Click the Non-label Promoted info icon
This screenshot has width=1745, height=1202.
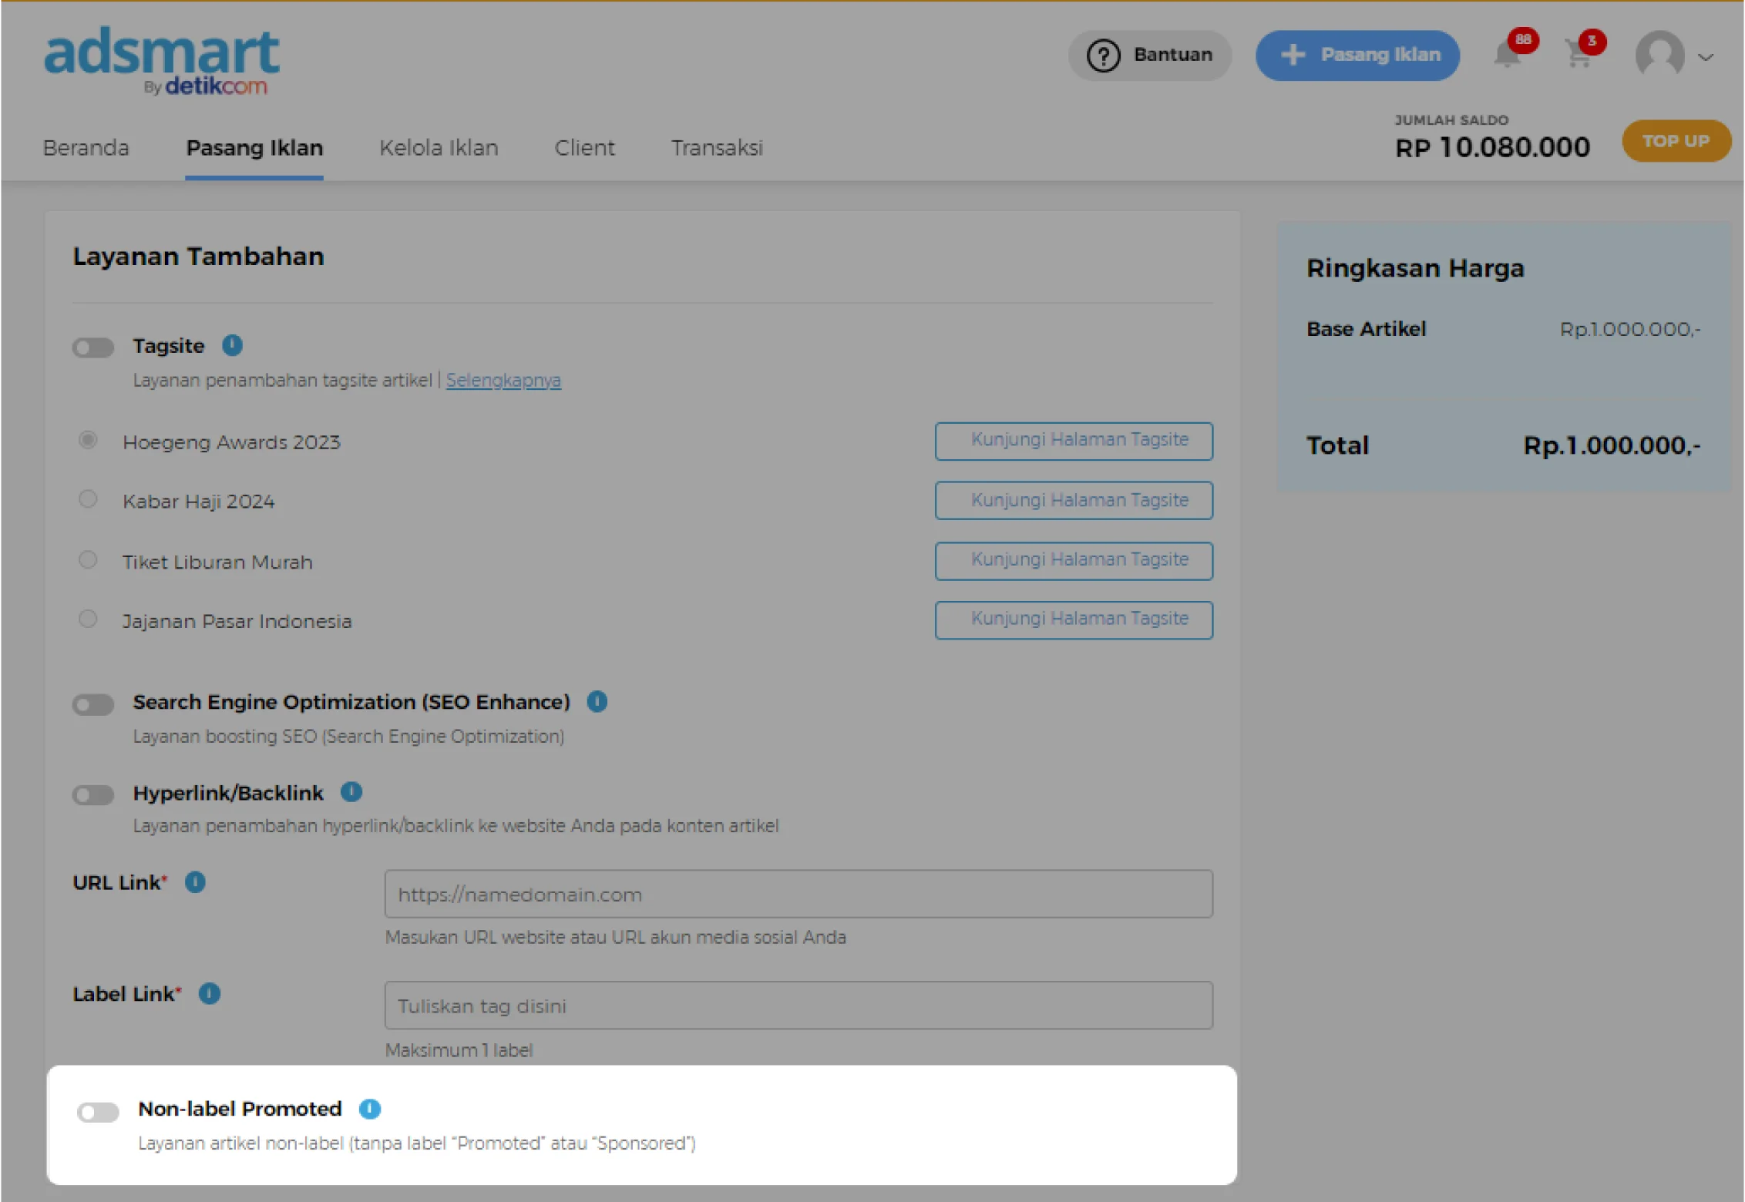coord(370,1109)
